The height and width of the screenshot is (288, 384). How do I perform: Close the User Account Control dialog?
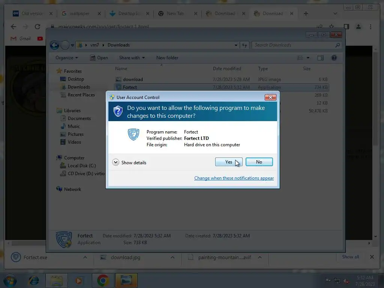[x=270, y=97]
